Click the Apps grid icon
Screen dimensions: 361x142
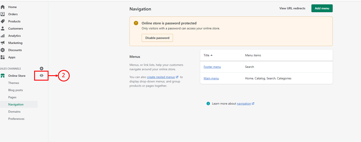[x=3, y=57]
